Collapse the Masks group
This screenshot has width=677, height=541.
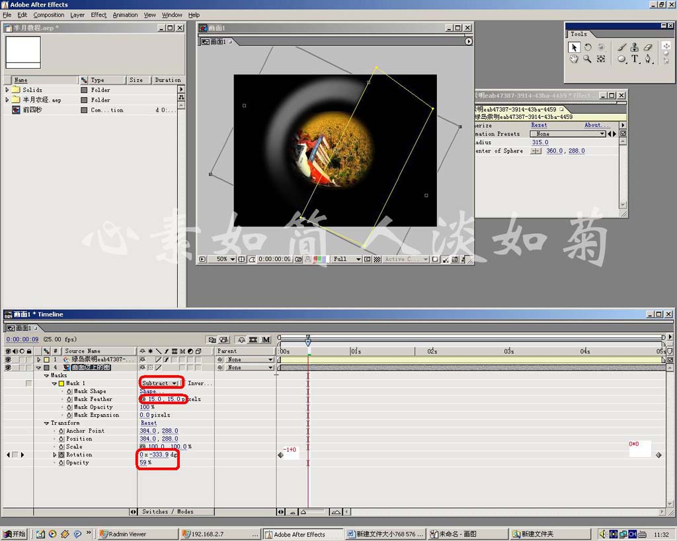click(x=46, y=375)
